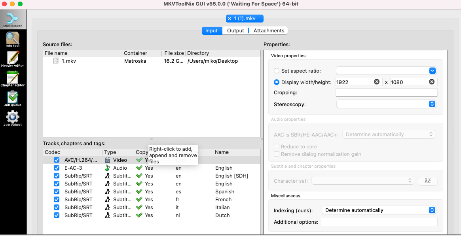Sort source files by File size column
Image resolution: width=461 pixels, height=236 pixels.
[x=174, y=53]
